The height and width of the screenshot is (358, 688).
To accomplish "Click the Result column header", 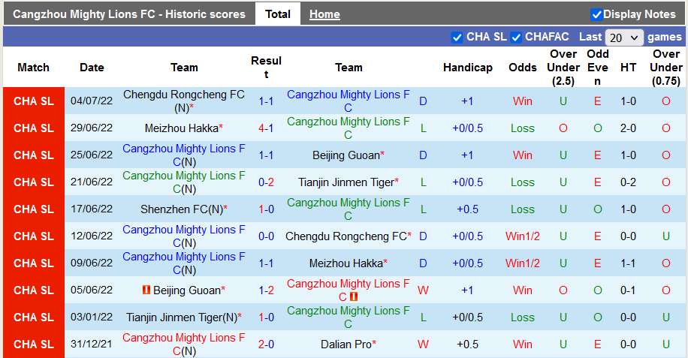I will pos(266,68).
